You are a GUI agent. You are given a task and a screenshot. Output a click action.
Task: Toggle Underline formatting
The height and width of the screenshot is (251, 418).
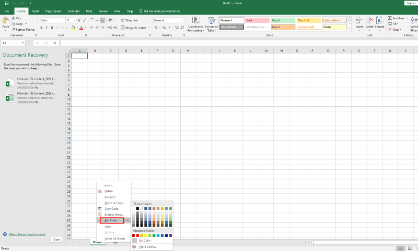coord(52,28)
